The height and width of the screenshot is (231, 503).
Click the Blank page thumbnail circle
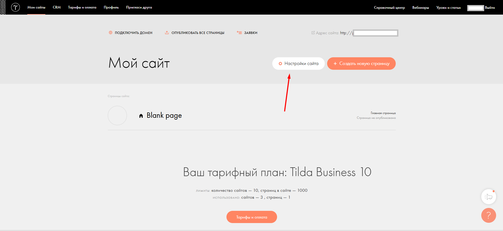[117, 115]
